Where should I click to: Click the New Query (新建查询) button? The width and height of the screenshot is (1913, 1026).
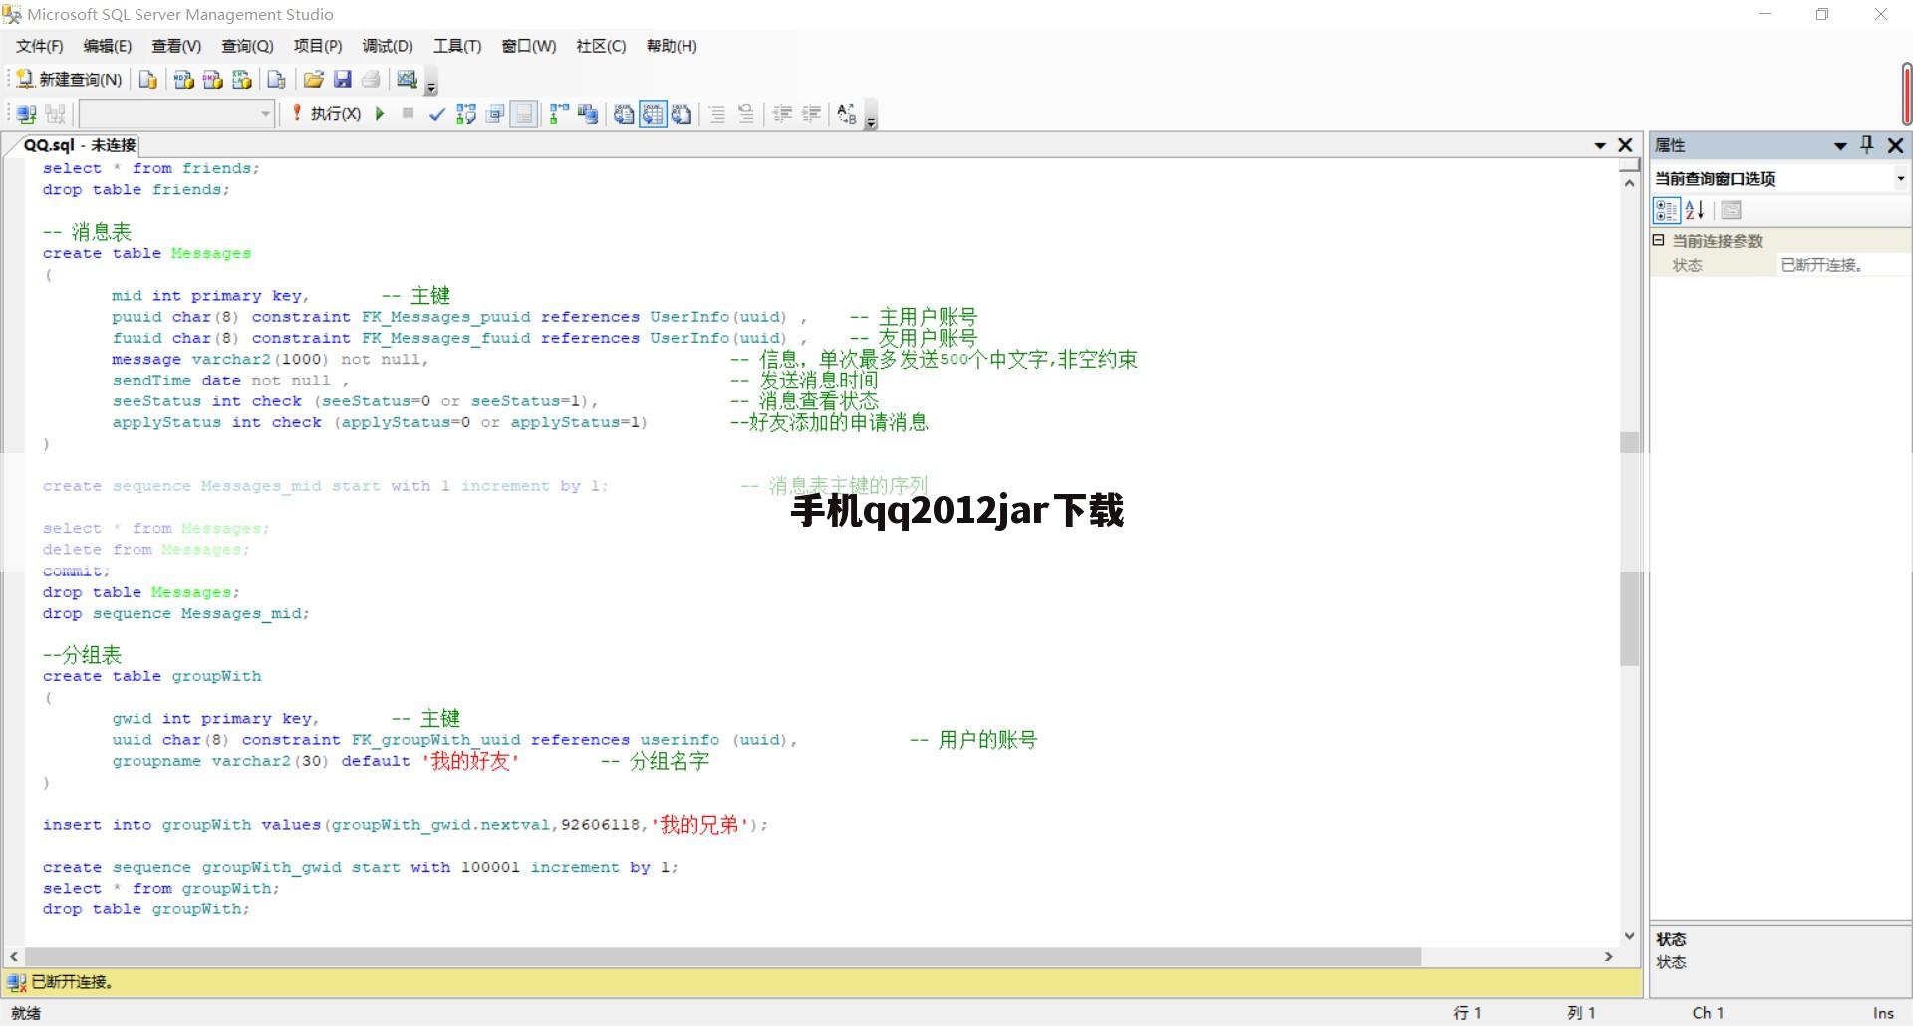[69, 80]
